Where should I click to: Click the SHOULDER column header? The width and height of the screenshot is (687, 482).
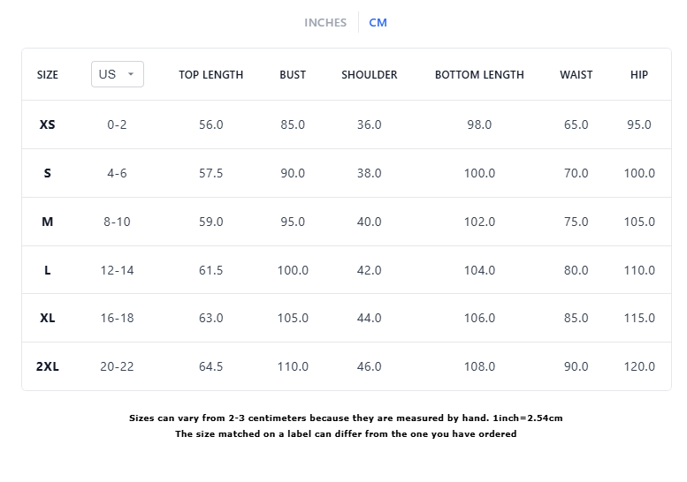pos(370,75)
